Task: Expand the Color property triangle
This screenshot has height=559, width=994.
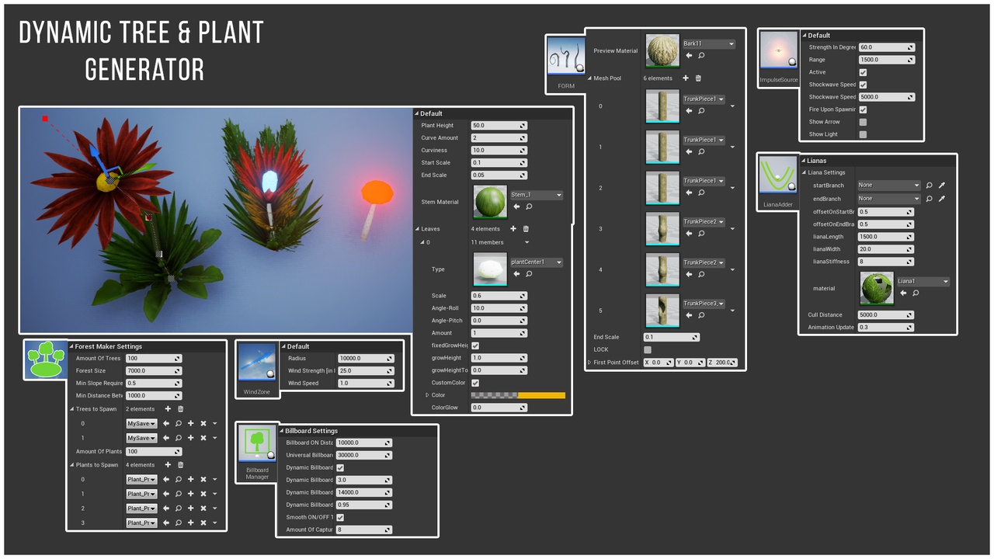Action: tap(427, 395)
